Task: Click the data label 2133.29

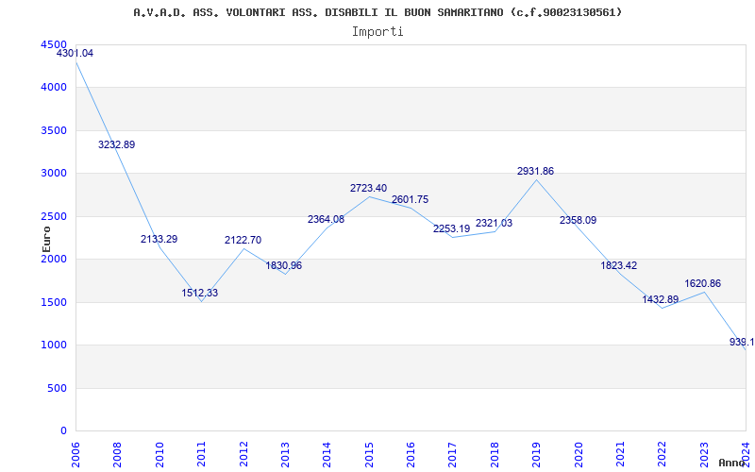Action: 159,239
